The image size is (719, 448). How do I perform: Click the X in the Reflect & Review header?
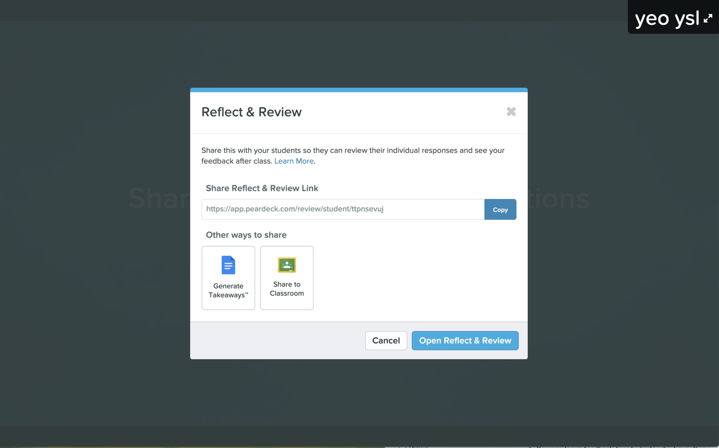pos(511,111)
